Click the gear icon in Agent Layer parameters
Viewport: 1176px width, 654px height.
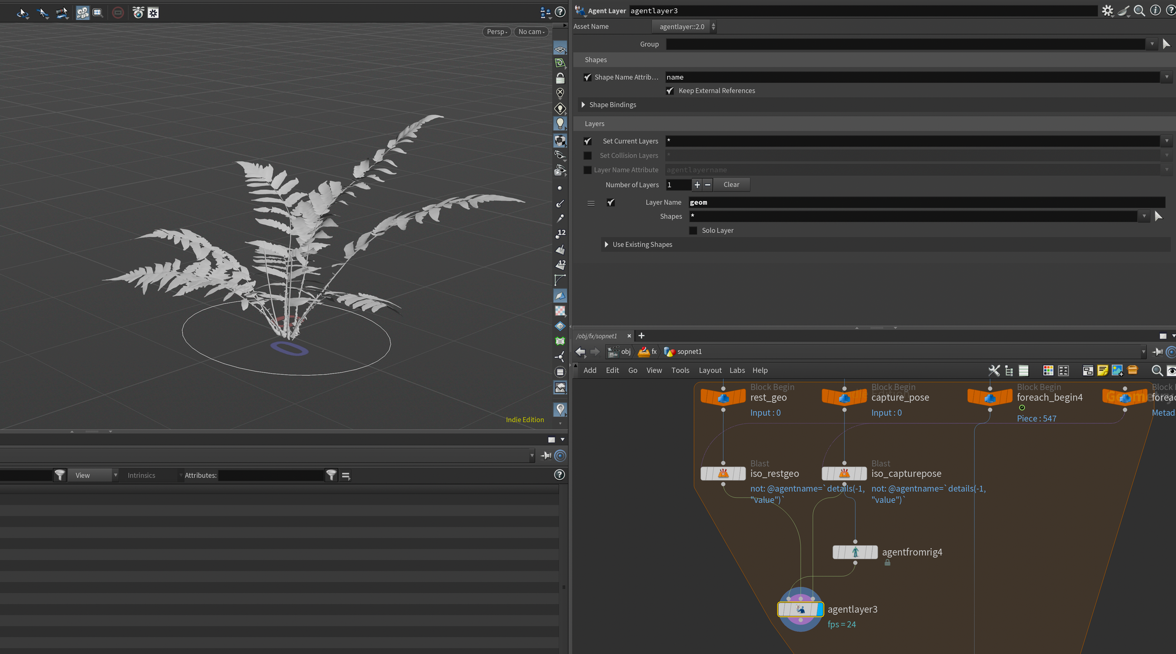click(x=1107, y=11)
